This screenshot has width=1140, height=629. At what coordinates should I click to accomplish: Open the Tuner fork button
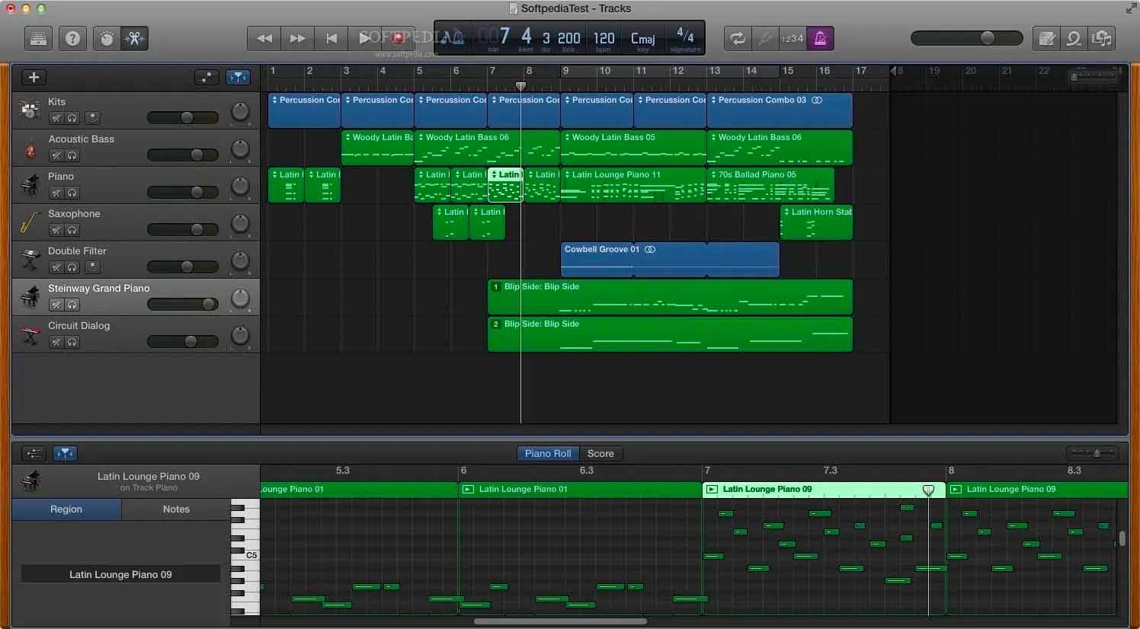pyautogui.click(x=764, y=38)
